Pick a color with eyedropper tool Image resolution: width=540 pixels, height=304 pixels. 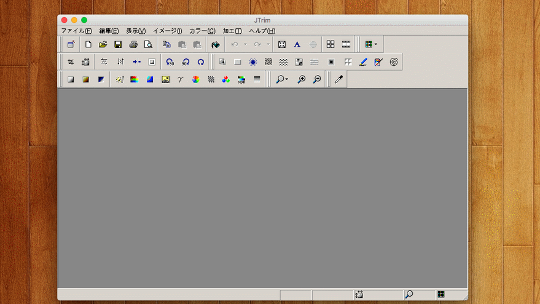pyautogui.click(x=338, y=79)
